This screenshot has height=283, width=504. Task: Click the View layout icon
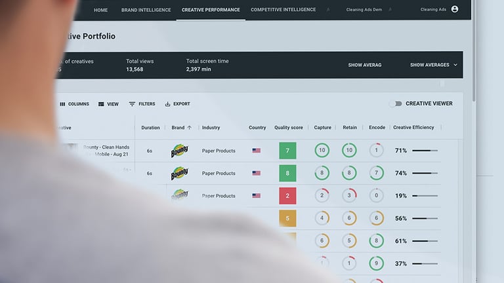click(101, 104)
